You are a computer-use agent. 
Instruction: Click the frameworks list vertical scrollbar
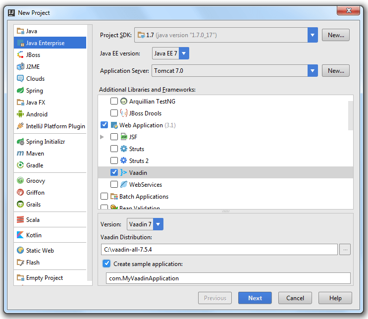(x=350, y=115)
